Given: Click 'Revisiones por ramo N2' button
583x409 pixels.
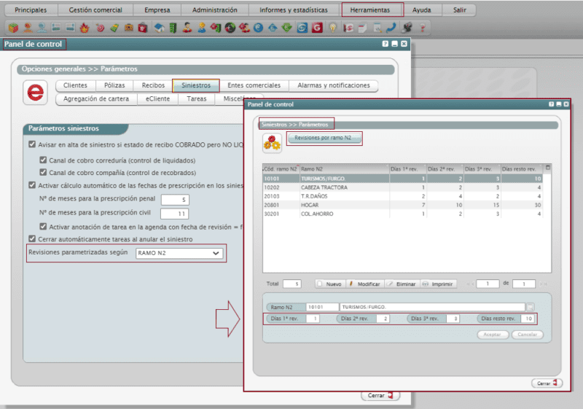Looking at the screenshot, I should pos(324,137).
